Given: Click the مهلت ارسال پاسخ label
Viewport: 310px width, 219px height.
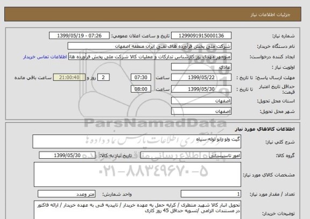Looking at the screenshot, I should point(274,77).
